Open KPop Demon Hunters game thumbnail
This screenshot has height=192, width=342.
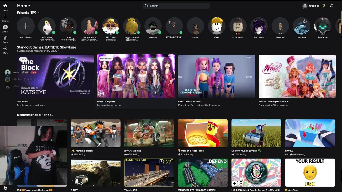point(217,77)
